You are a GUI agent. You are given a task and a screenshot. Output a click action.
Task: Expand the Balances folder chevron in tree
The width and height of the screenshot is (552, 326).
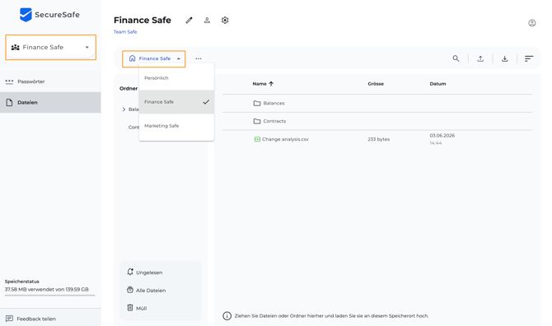click(x=124, y=109)
